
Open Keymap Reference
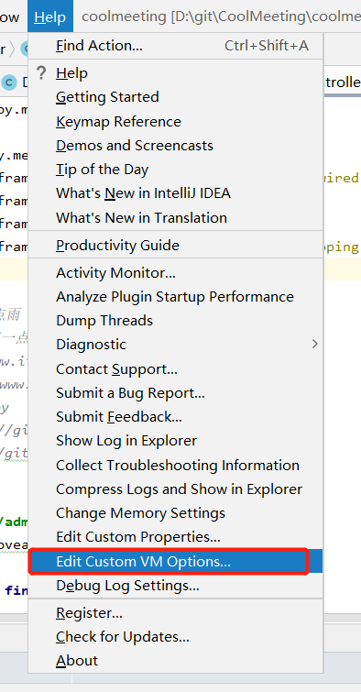[x=176, y=121]
